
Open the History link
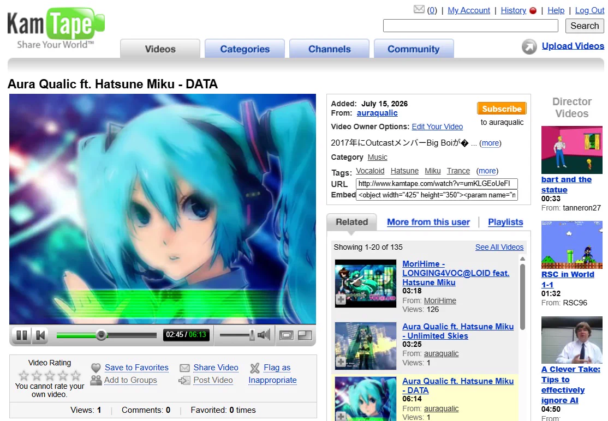pos(514,10)
